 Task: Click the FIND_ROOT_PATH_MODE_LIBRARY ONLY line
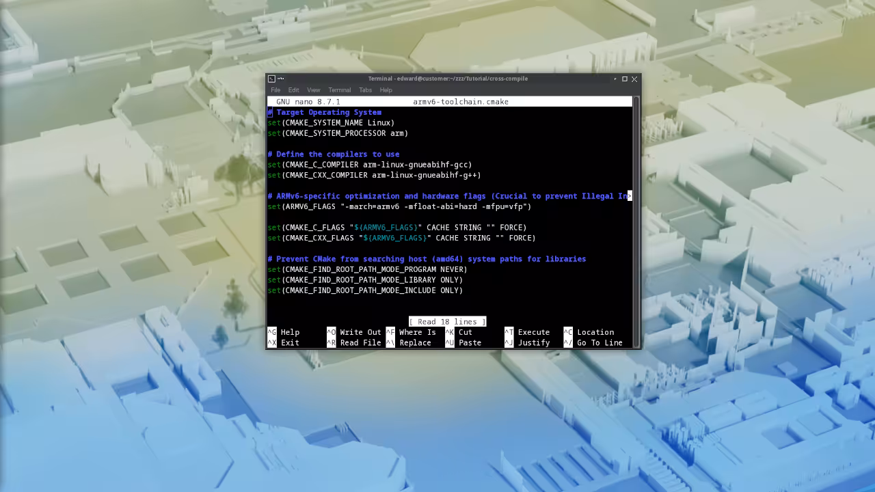coord(365,280)
